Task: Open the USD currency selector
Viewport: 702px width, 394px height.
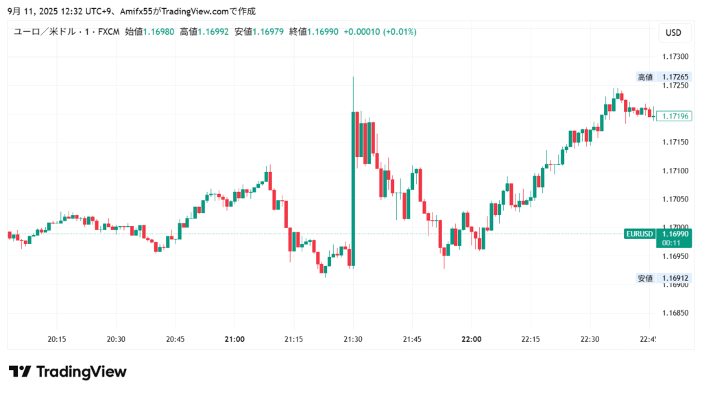Action: click(673, 32)
